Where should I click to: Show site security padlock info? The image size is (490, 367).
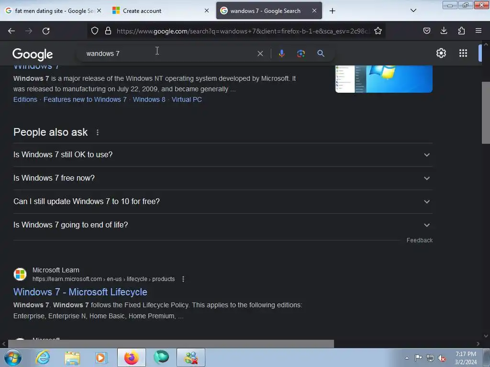108,31
